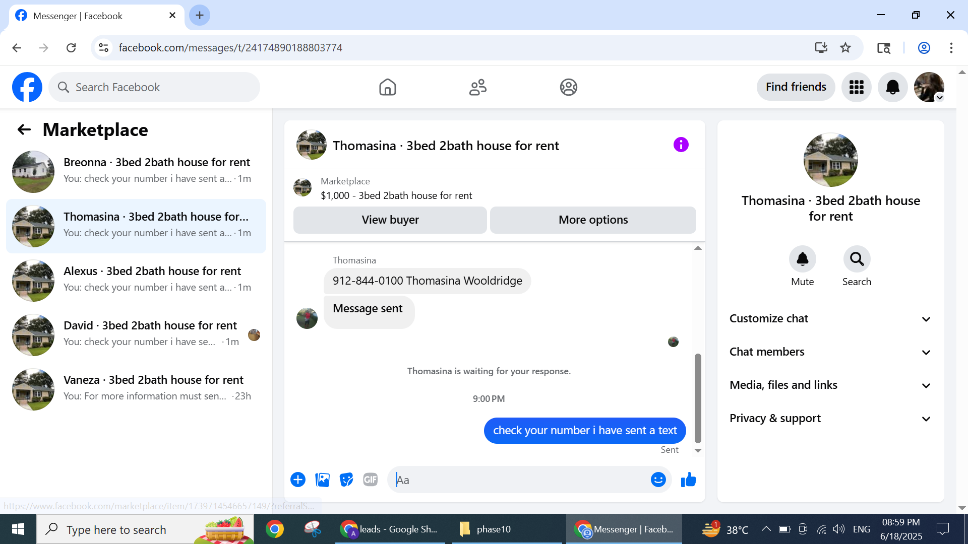
Task: View site information icon
Action: click(103, 48)
